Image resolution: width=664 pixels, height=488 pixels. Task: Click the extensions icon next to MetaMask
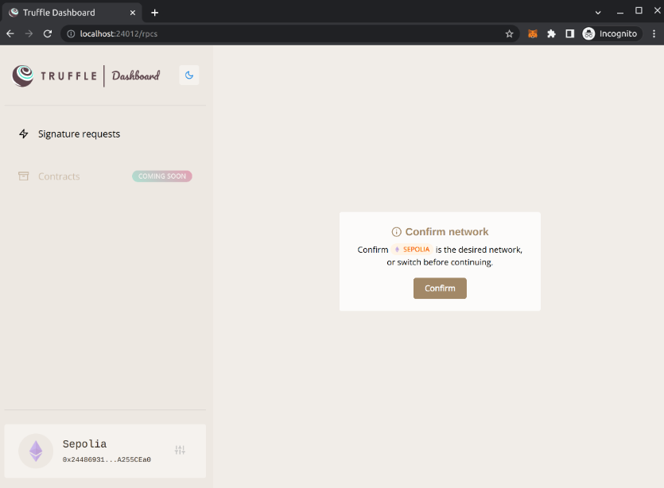552,33
